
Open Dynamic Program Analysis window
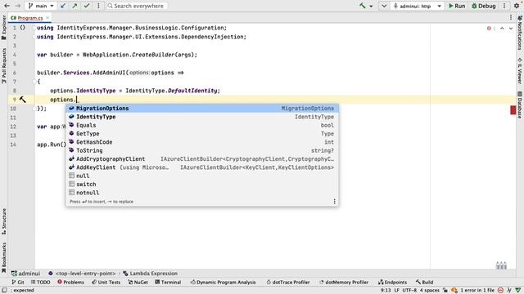tap(223, 282)
